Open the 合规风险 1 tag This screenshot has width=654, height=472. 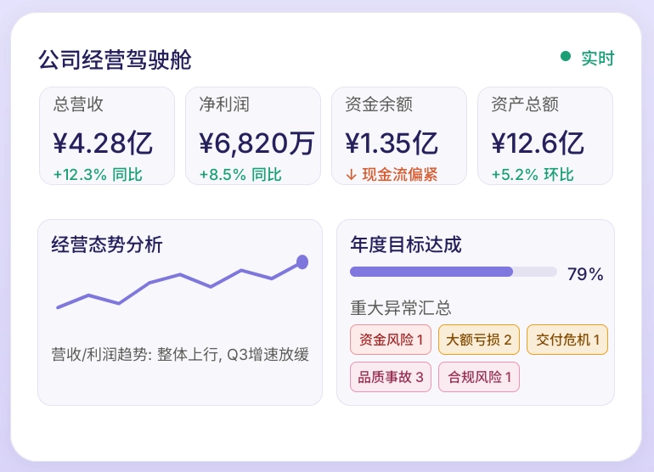point(479,377)
